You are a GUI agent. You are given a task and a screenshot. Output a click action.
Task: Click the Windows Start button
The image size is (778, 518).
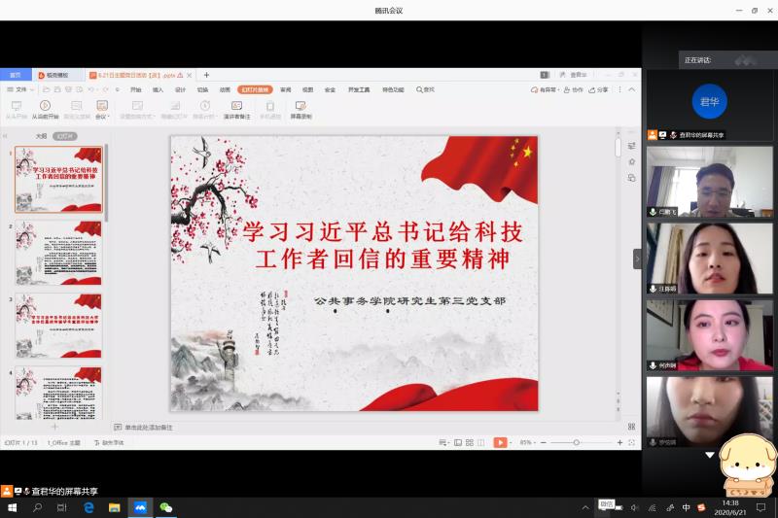(x=13, y=507)
